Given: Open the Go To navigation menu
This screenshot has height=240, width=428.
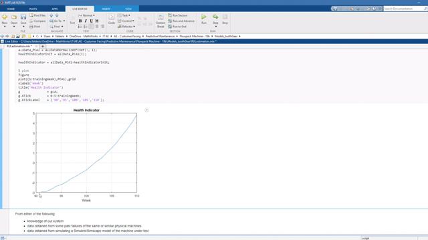Looking at the screenshot, I should click(x=58, y=21).
